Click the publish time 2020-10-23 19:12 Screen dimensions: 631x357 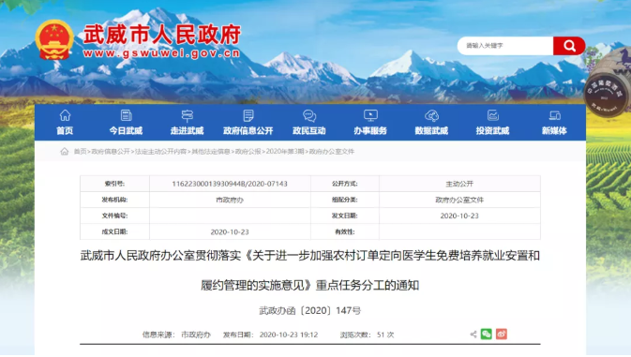pyautogui.click(x=289, y=335)
